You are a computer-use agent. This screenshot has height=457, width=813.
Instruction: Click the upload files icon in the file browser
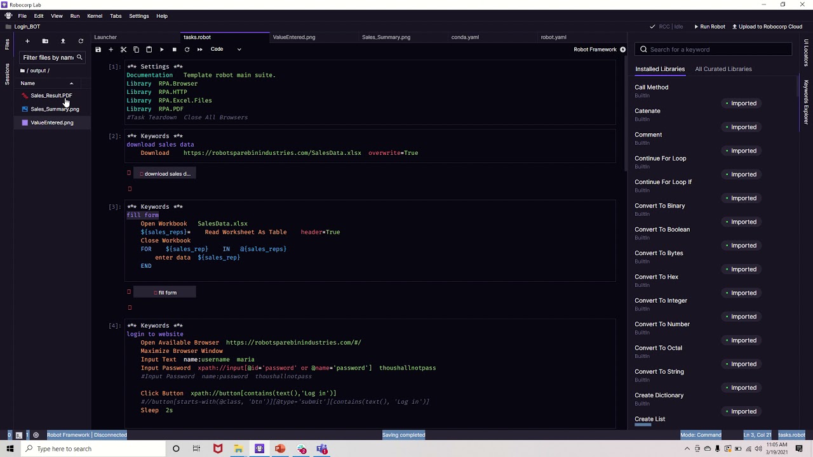tap(63, 41)
